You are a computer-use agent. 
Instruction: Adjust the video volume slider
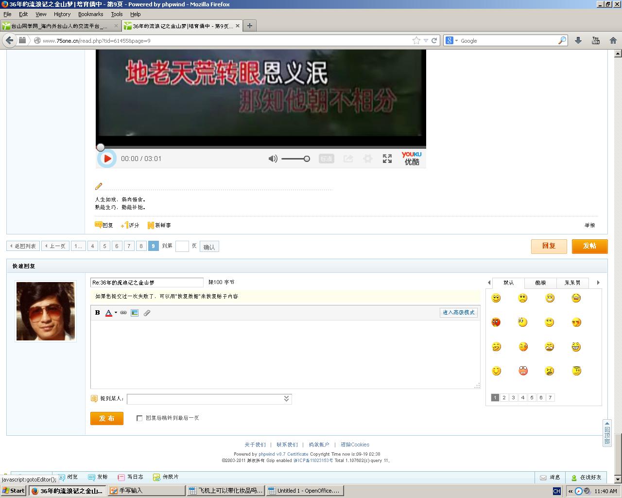coord(295,159)
